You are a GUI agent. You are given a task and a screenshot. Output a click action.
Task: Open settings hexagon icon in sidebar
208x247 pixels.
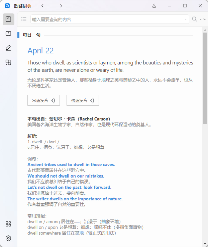click(8, 238)
